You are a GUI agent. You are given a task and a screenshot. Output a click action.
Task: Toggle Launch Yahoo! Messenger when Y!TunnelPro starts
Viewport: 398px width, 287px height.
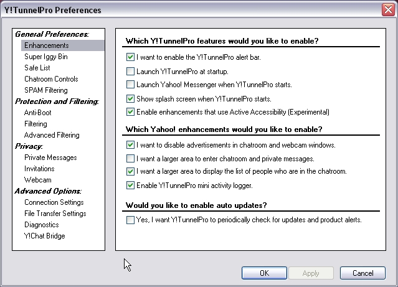click(x=130, y=85)
